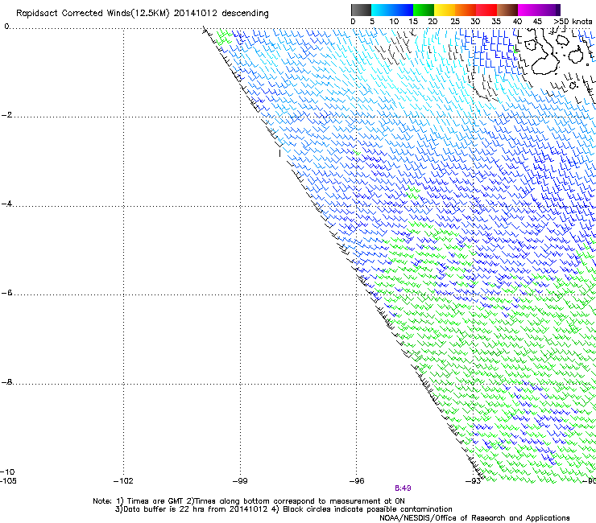Screen dimensions: 596x523
Task: Select the brown 35-40 knots color segment
Action: 507,10
